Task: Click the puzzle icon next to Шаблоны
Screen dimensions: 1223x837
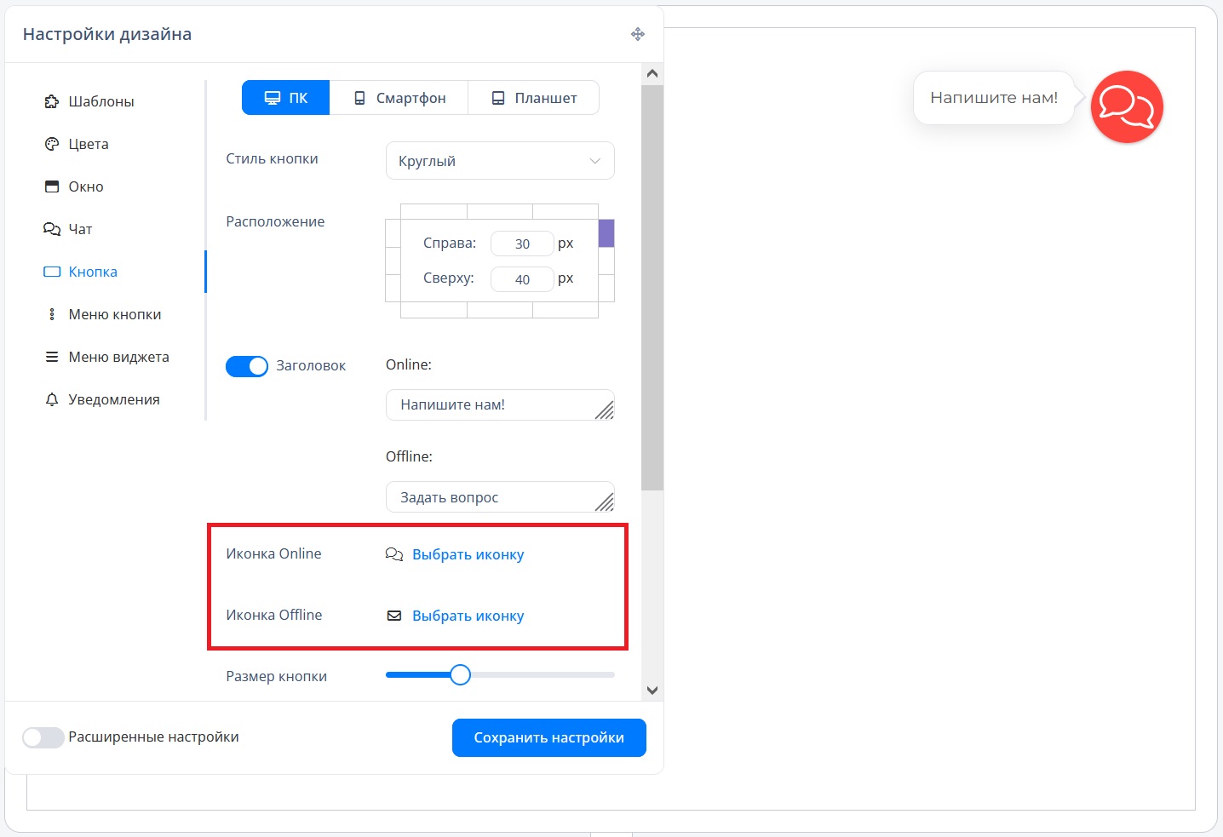Action: tap(52, 101)
